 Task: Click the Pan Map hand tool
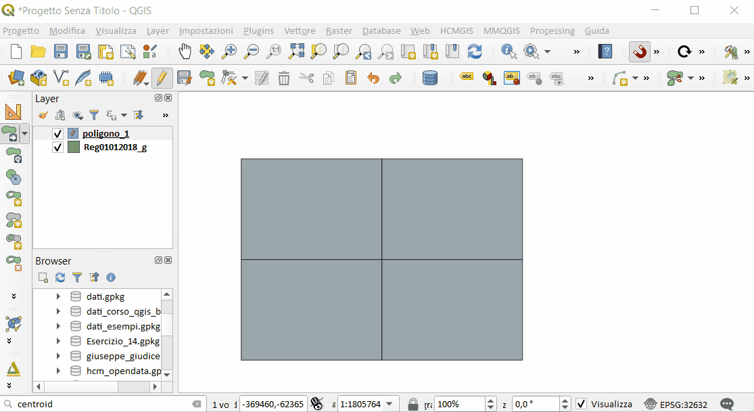185,51
